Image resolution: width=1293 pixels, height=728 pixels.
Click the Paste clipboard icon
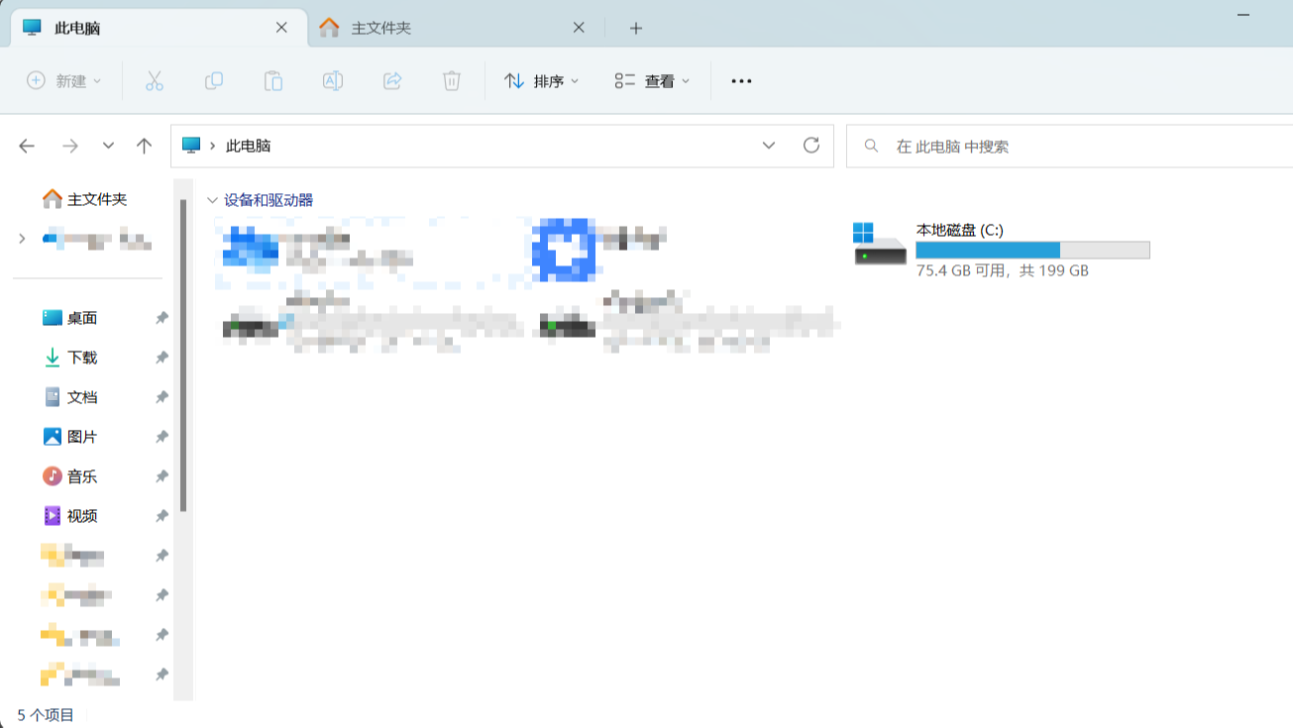273,81
